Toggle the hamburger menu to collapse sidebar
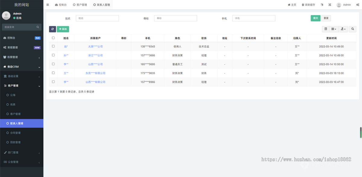362x177 pixels. click(x=47, y=5)
